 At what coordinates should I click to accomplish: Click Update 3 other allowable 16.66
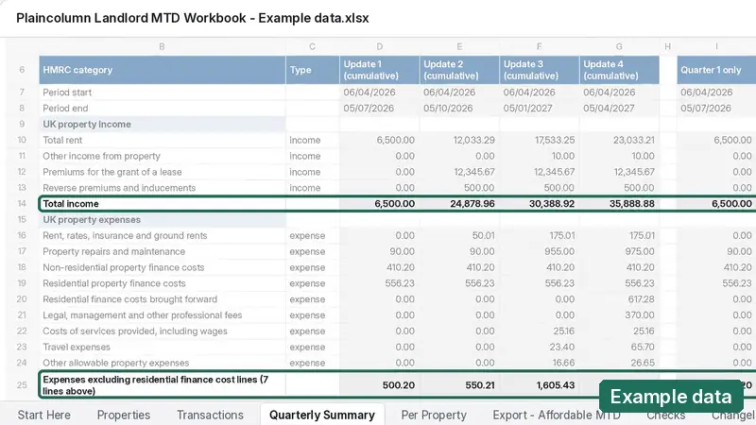point(539,363)
